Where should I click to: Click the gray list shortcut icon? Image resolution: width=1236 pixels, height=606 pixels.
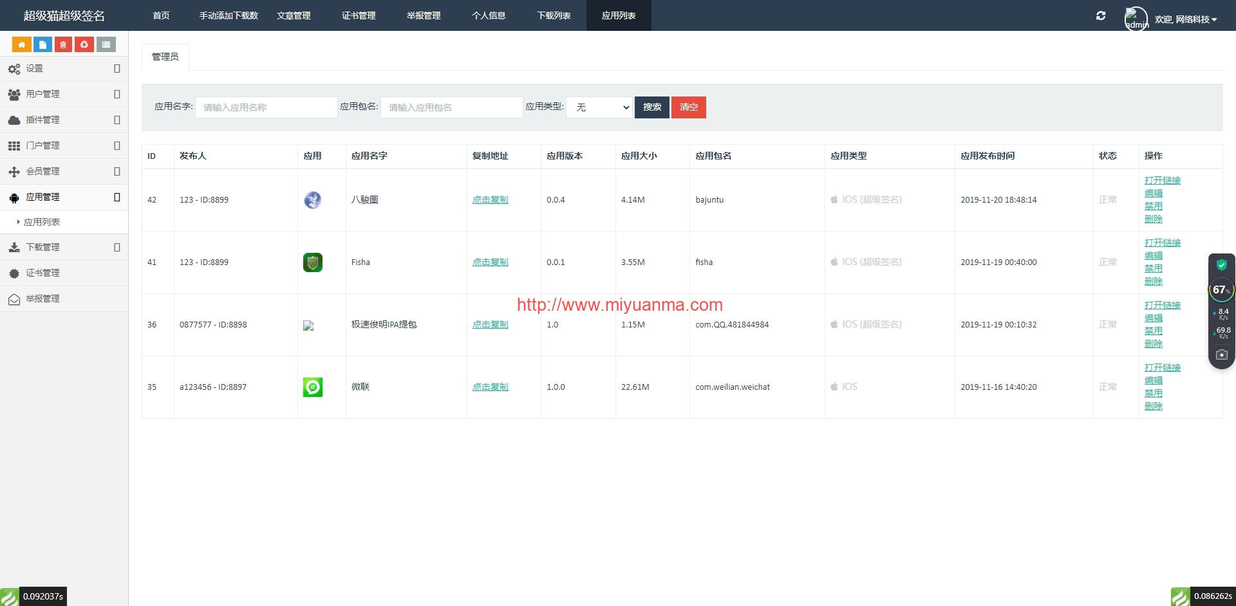tap(106, 44)
